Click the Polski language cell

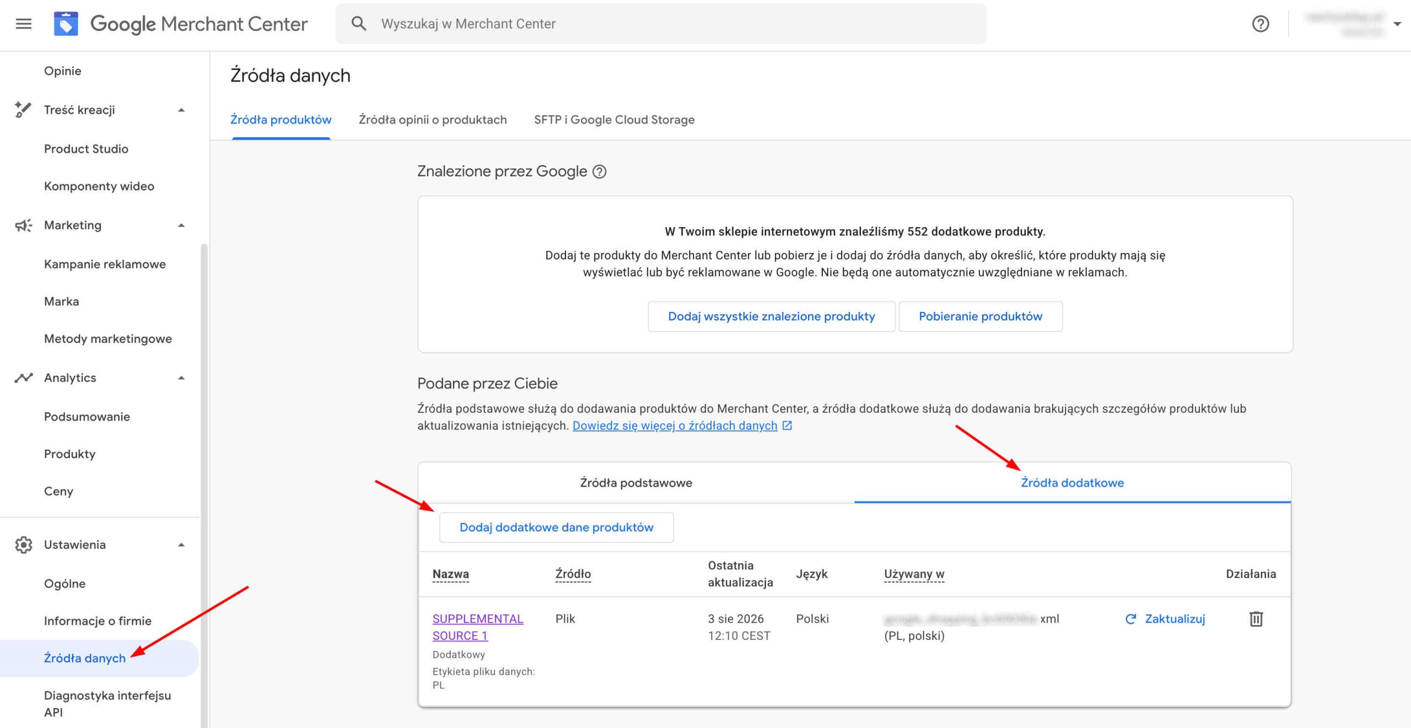(x=812, y=619)
